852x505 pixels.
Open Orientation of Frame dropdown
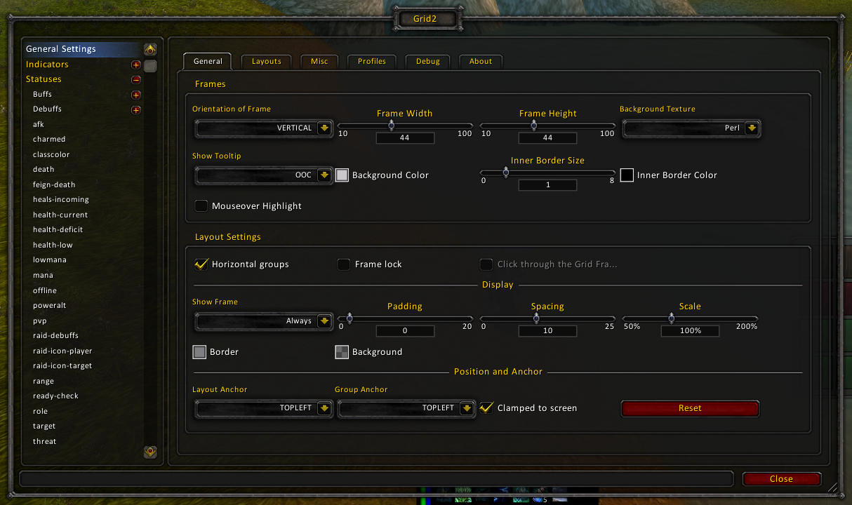point(324,128)
